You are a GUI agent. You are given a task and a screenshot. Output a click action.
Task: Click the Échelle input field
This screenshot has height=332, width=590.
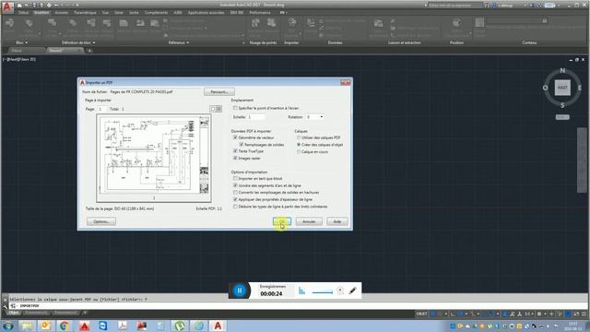(256, 117)
